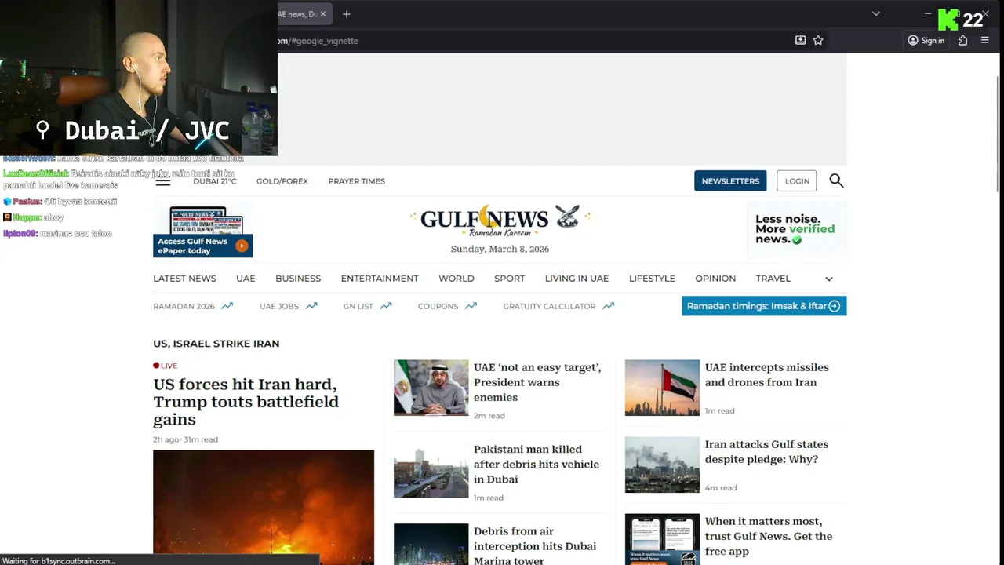Screen dimensions: 1004x565
Task: Open the Travel section
Action: [x=773, y=279]
